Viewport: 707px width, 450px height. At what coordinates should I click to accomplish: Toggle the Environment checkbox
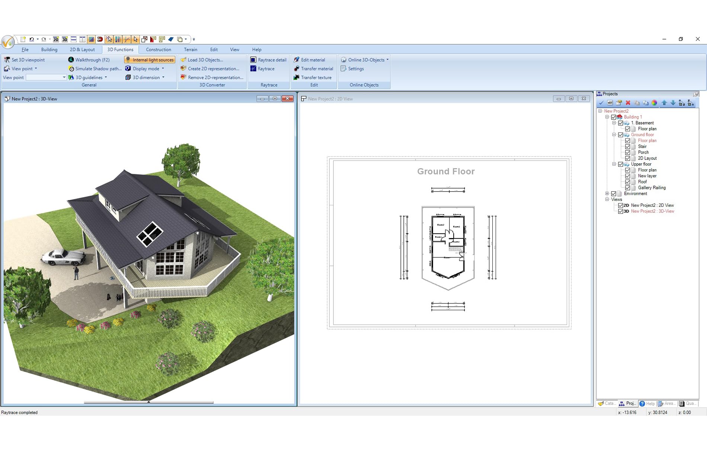pyautogui.click(x=614, y=194)
